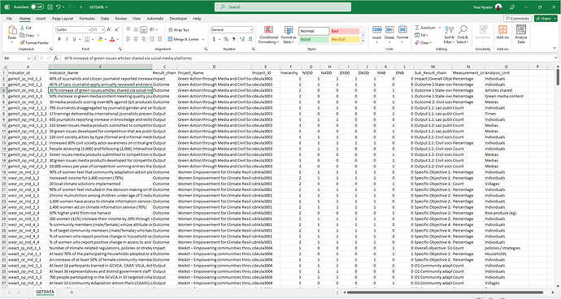
Task: Cut the selected cell content
Action: pyautogui.click(x=26, y=28)
